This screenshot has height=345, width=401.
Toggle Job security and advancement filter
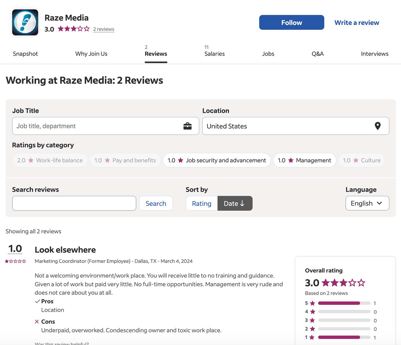coord(217,160)
